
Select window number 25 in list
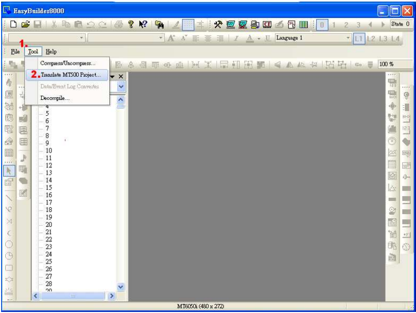coord(49,262)
